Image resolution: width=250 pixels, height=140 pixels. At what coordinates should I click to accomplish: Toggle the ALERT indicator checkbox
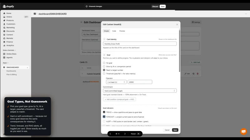click(104, 121)
